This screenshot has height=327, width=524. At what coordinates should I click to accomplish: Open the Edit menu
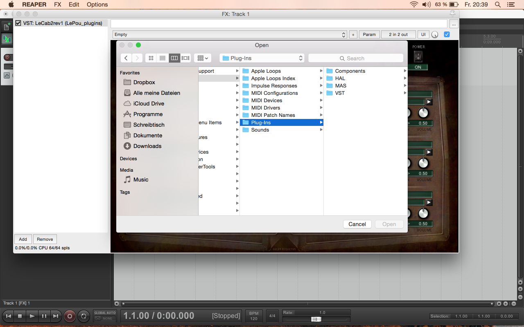(x=74, y=4)
